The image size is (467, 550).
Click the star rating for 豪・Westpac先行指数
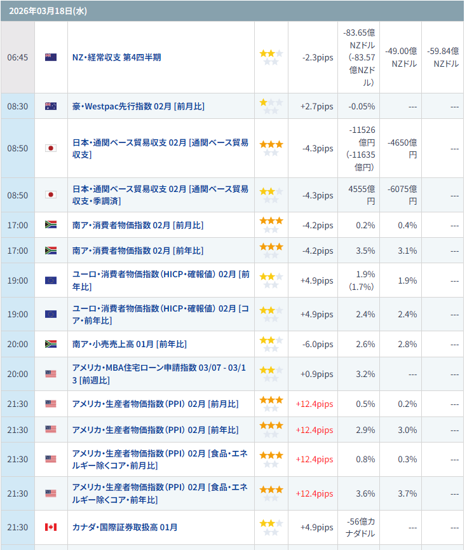[x=271, y=106]
